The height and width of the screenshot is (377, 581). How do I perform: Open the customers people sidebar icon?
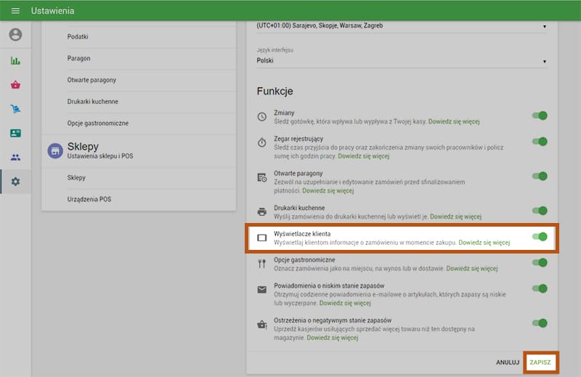[x=15, y=157]
